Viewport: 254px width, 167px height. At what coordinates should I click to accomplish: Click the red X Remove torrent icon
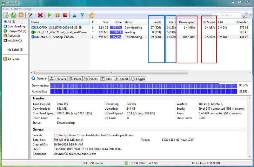click(x=40, y=15)
